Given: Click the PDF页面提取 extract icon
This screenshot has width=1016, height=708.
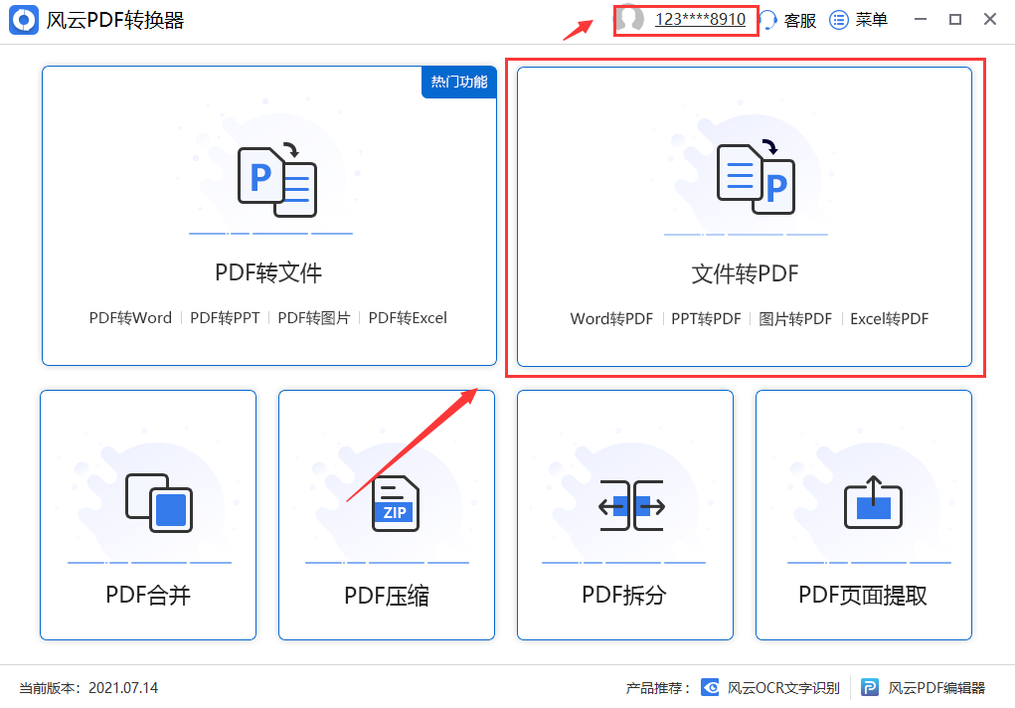Looking at the screenshot, I should point(874,502).
